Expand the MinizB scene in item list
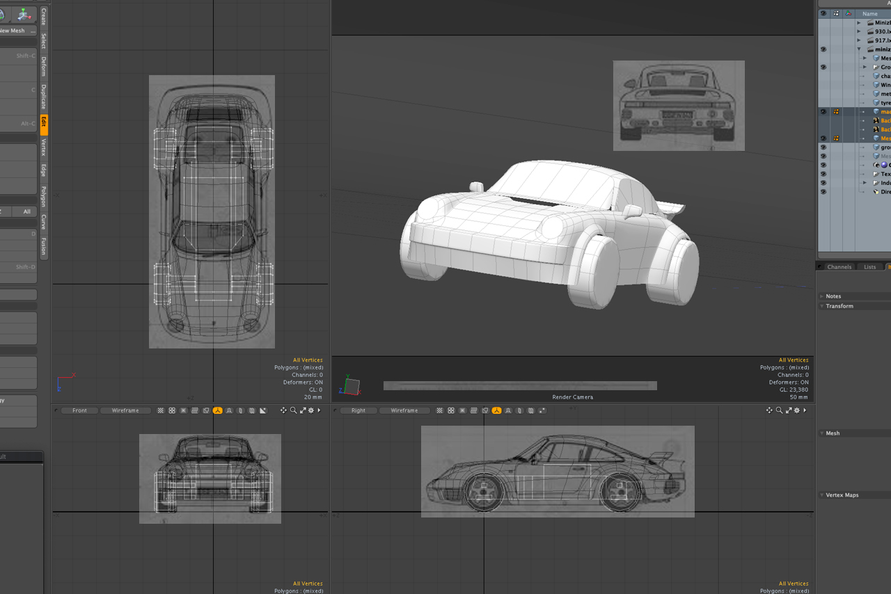This screenshot has height=594, width=891. point(859,23)
